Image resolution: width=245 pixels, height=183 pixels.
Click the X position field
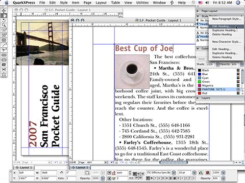(x=26, y=173)
